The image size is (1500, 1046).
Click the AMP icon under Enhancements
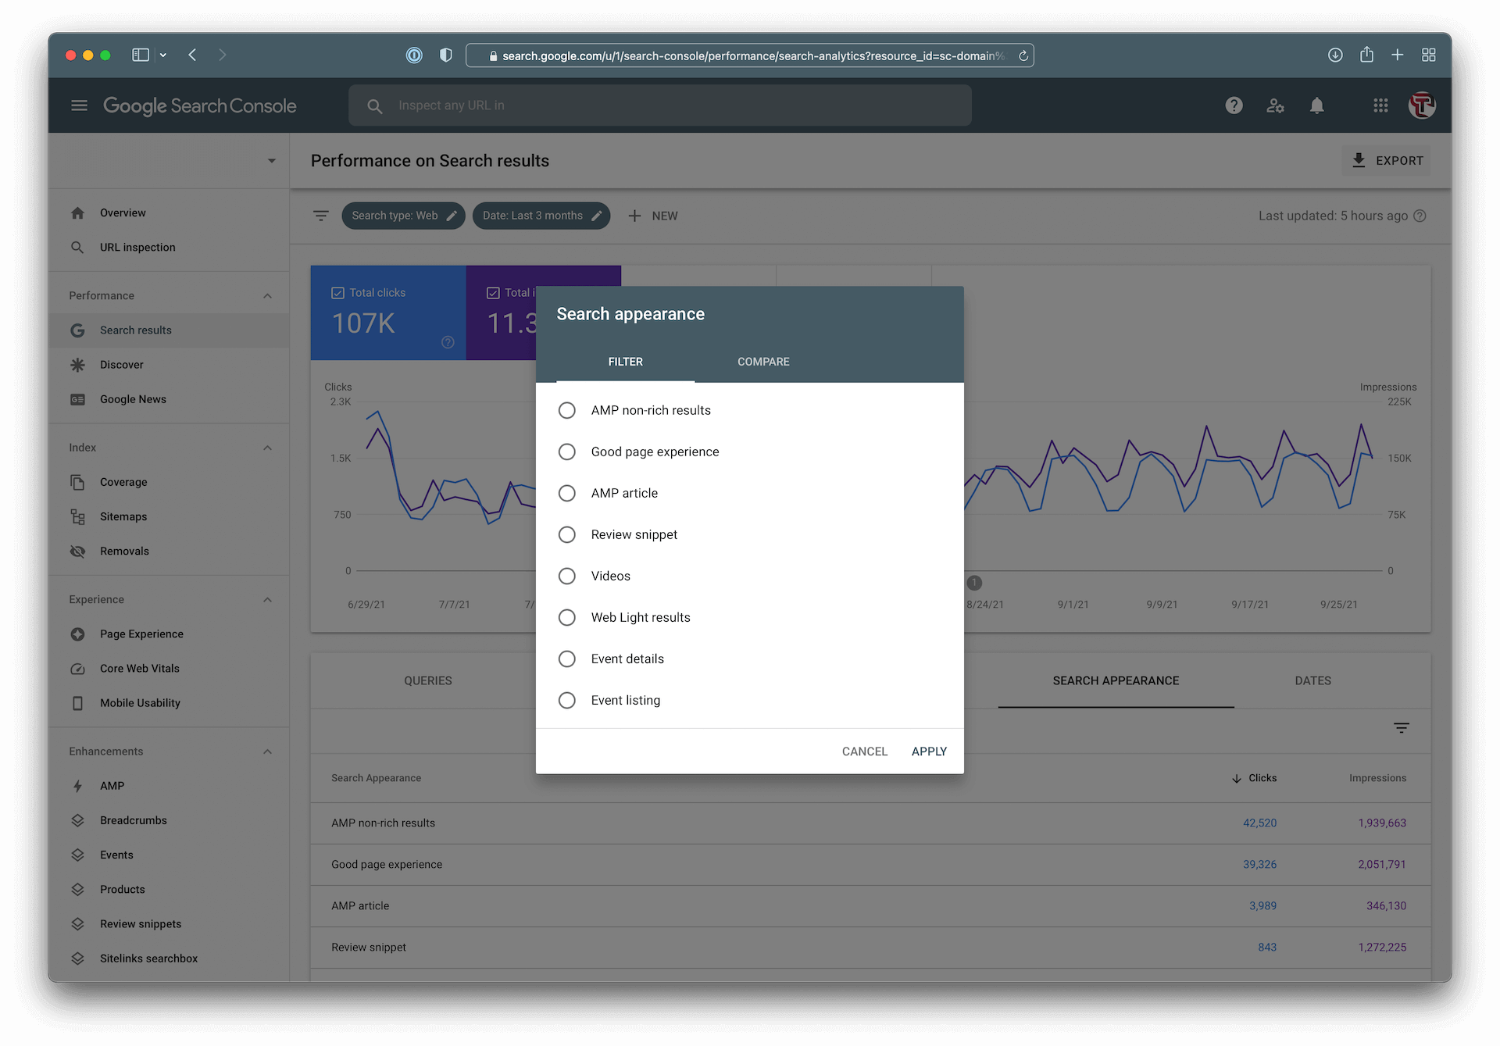tap(79, 785)
